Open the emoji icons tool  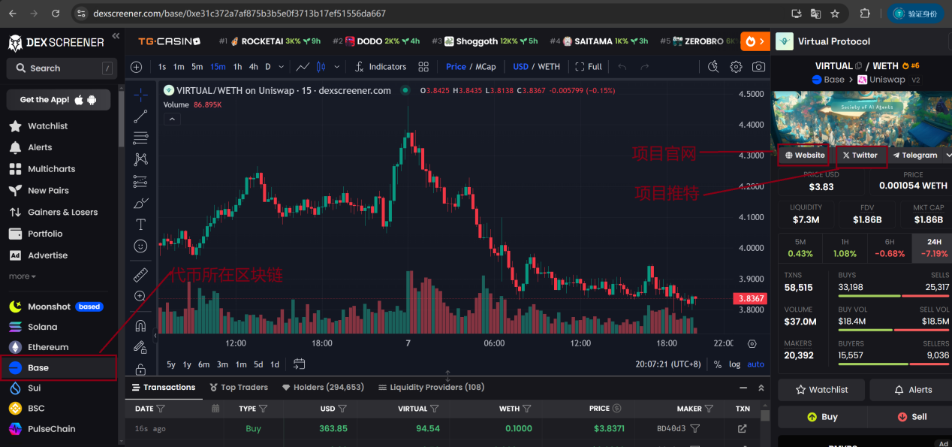[x=140, y=246]
